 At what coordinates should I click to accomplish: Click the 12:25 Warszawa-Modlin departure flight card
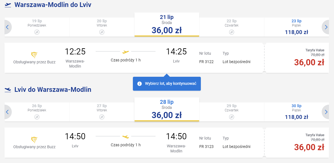click(x=134, y=58)
